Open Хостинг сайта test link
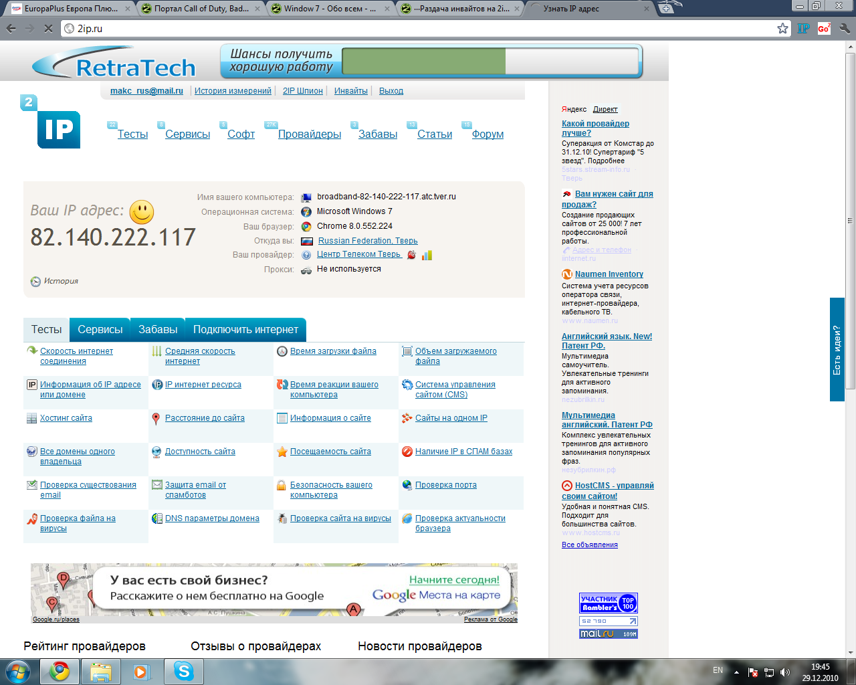This screenshot has height=685, width=856. tap(66, 418)
